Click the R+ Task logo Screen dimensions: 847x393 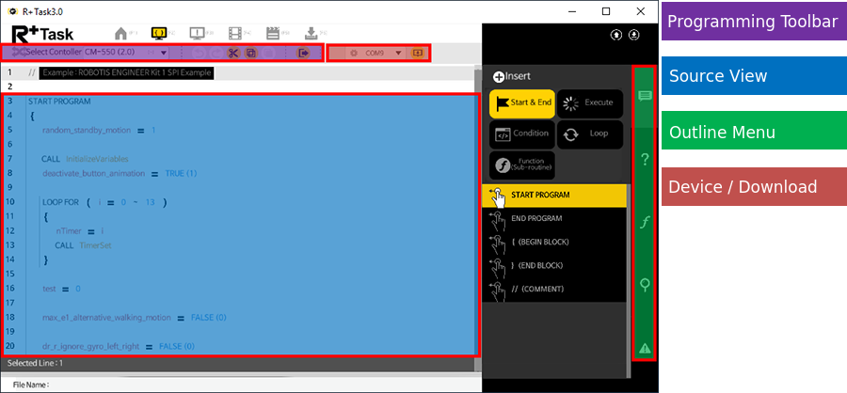(x=43, y=34)
